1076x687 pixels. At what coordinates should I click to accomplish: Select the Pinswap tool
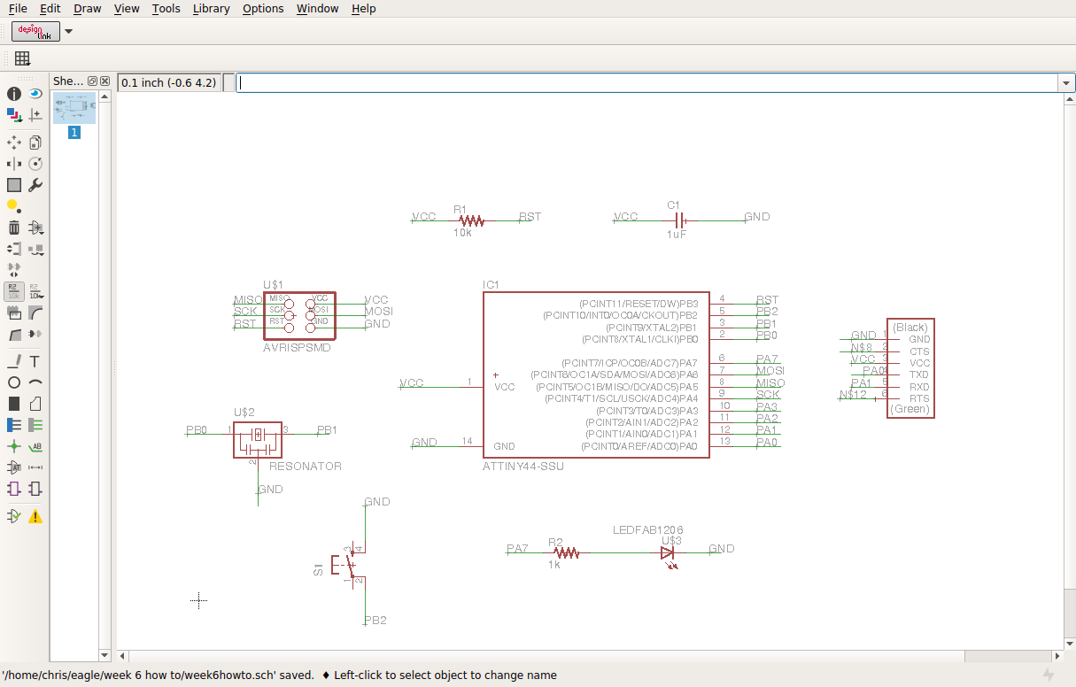click(x=14, y=249)
